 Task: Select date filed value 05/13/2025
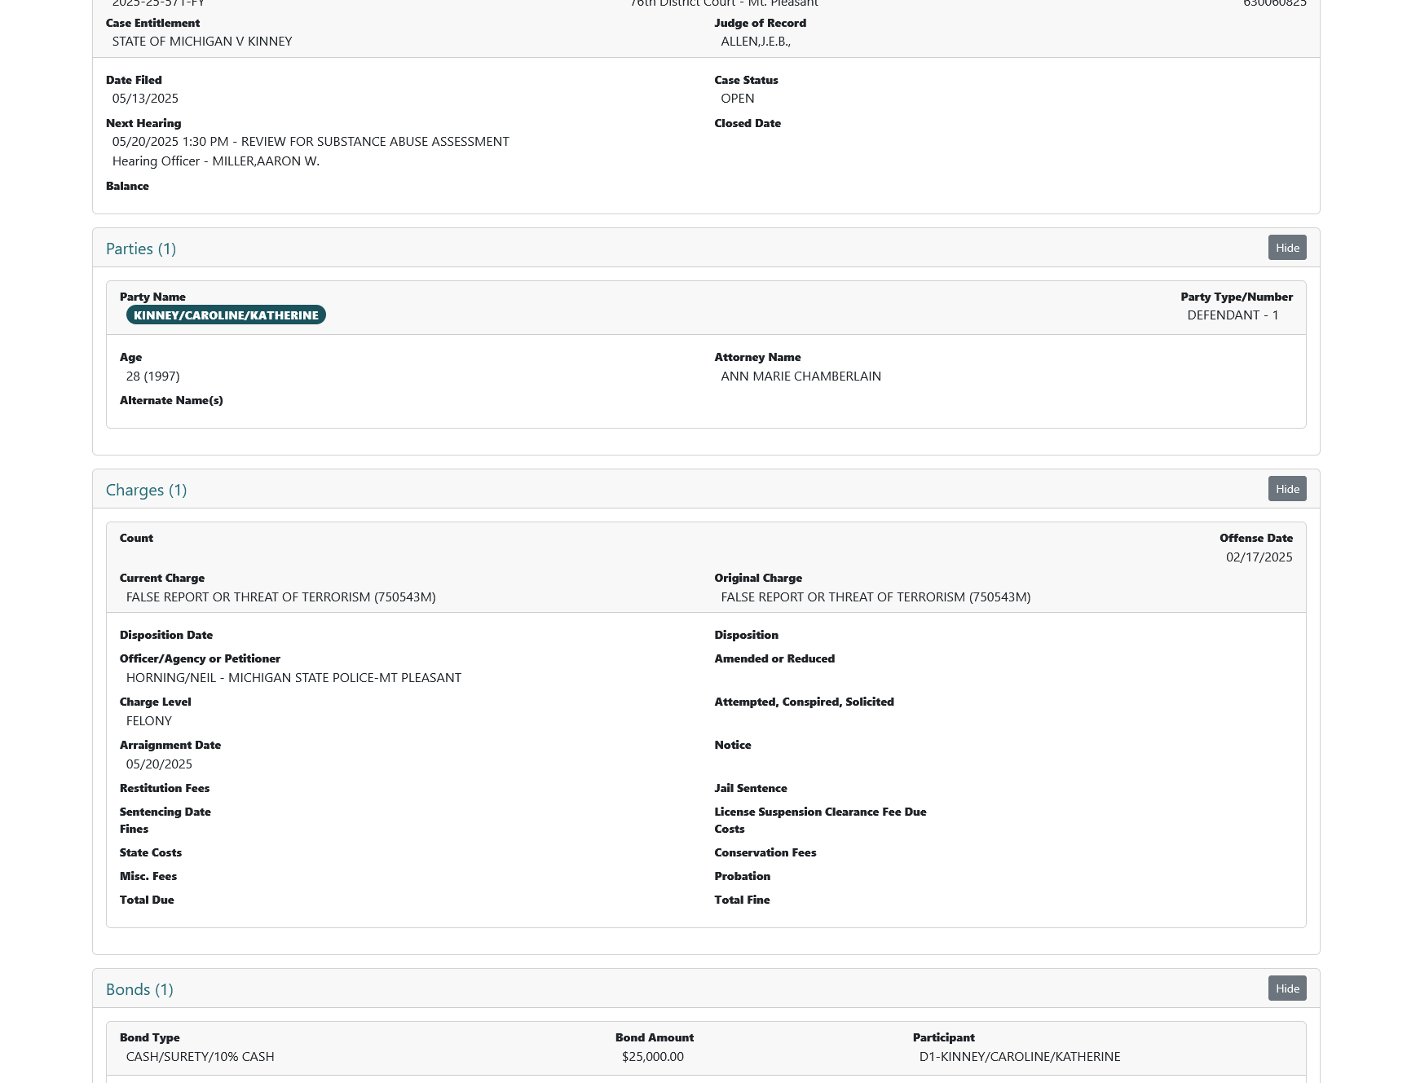click(x=145, y=99)
